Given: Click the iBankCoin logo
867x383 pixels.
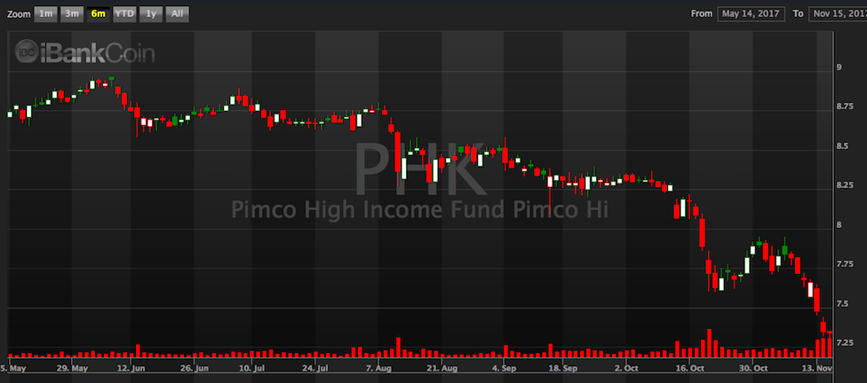Looking at the screenshot, I should click(84, 51).
